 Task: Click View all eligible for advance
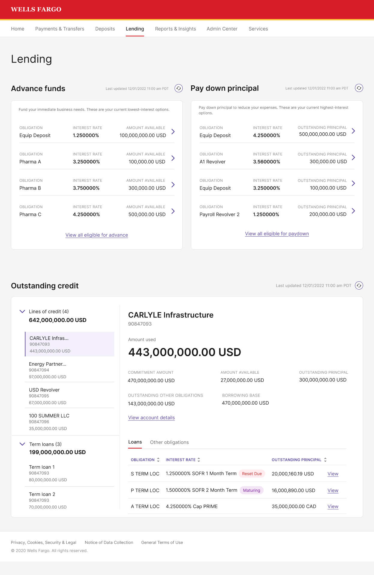pyautogui.click(x=97, y=235)
